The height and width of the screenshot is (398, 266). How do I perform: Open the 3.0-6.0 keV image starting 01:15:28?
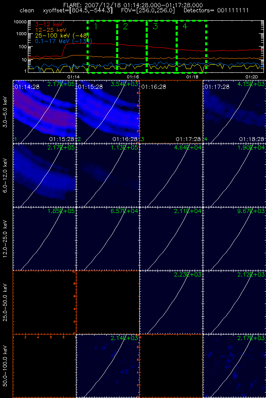click(108, 112)
